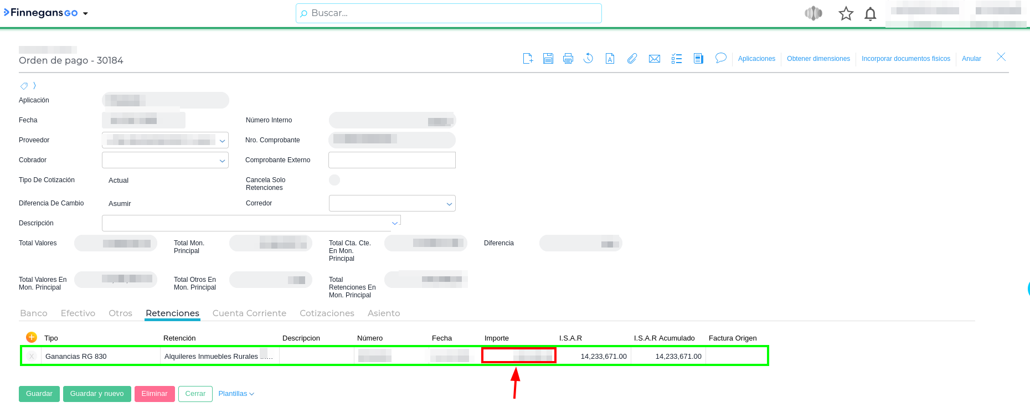This screenshot has height=407, width=1030.
Task: Select the Retenciones tab
Action: [173, 313]
